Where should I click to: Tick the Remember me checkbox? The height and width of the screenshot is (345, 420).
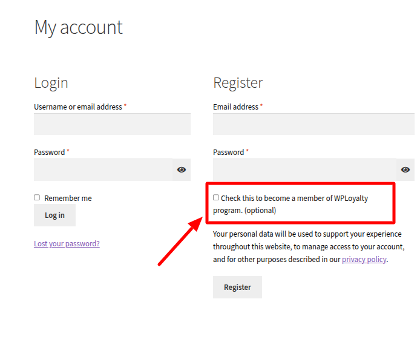[37, 197]
